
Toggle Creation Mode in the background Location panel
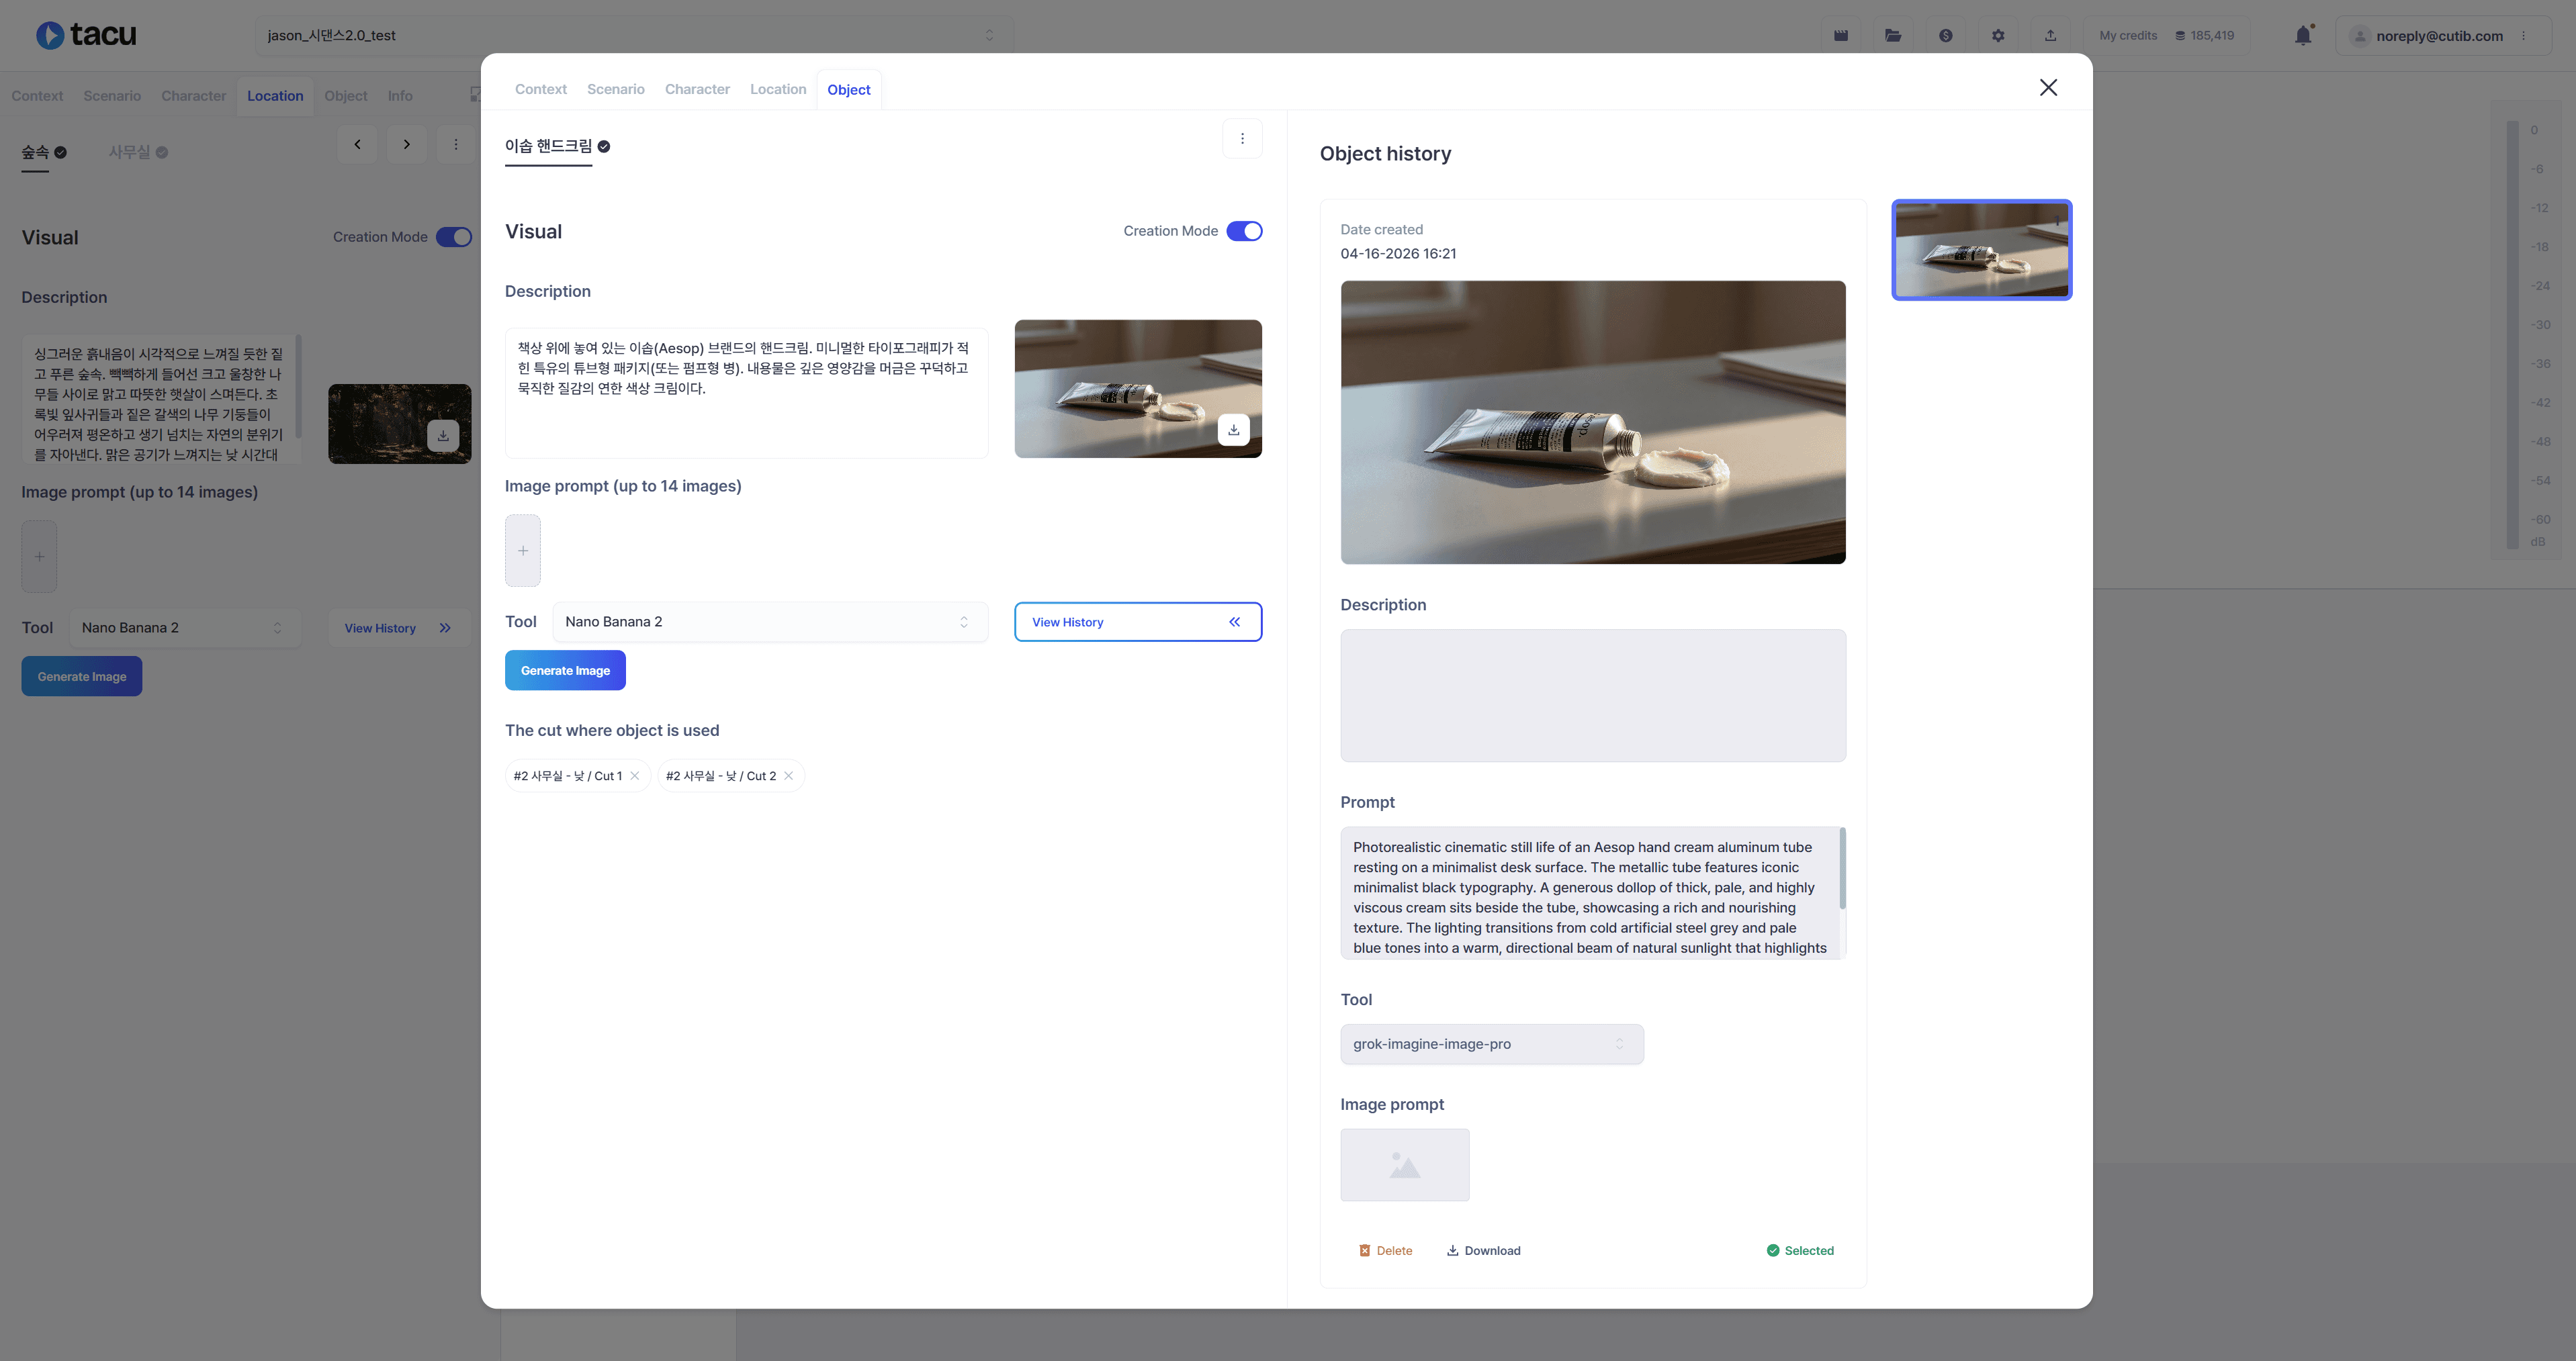coord(454,238)
